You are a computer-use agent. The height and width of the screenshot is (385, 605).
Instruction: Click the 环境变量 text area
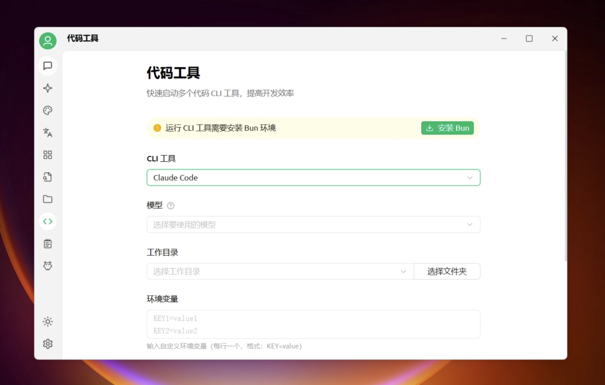pyautogui.click(x=313, y=325)
